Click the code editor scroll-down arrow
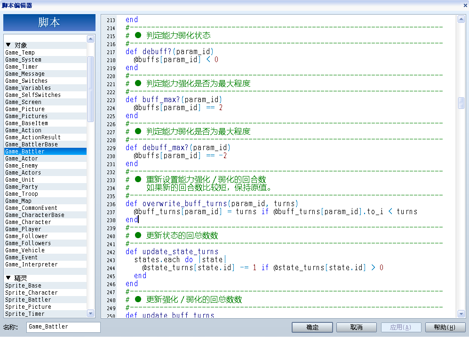The height and width of the screenshot is (337, 469). (x=461, y=313)
